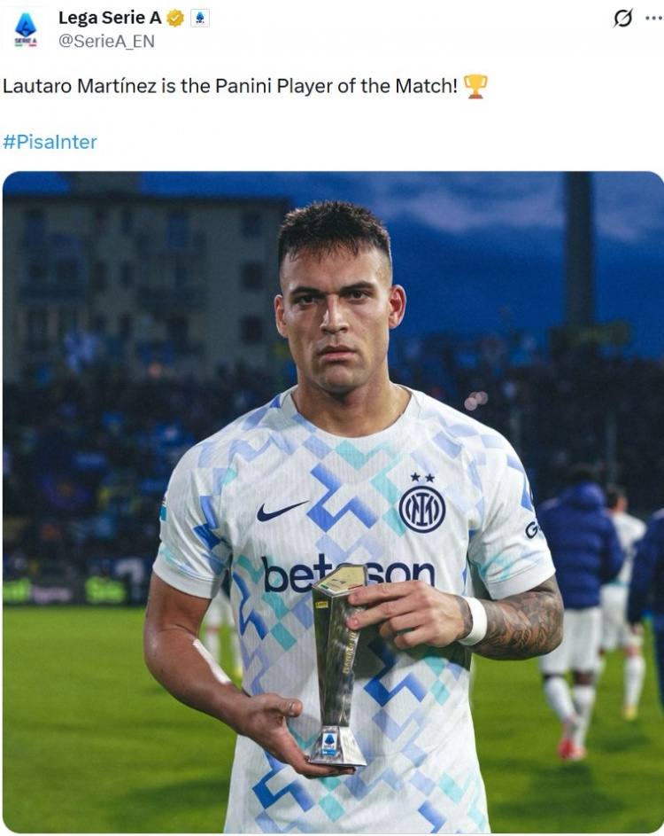Click the Inter crest on the jersey

coord(422,509)
